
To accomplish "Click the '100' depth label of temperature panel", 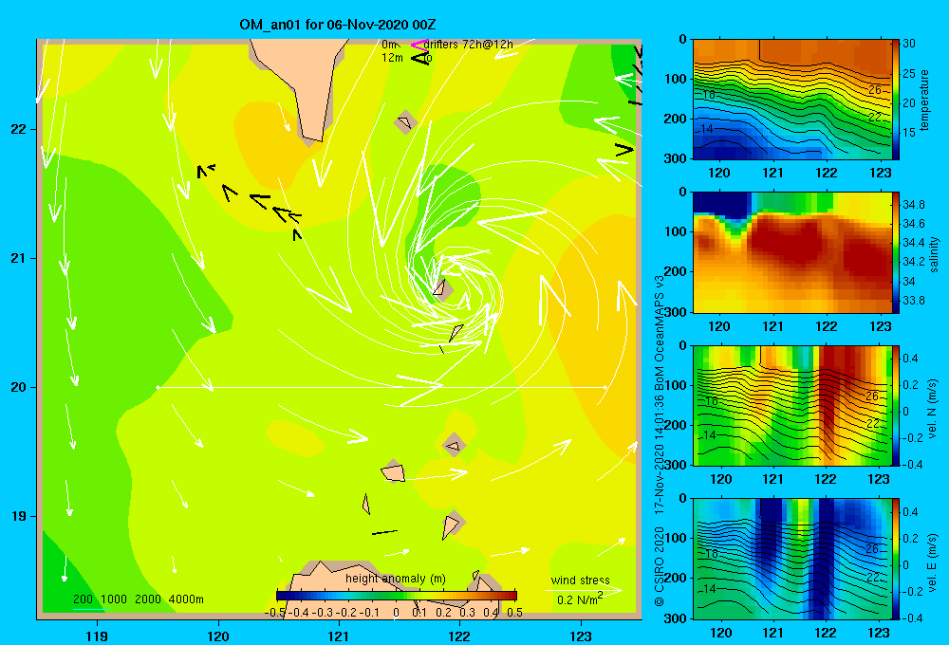I will (x=677, y=79).
